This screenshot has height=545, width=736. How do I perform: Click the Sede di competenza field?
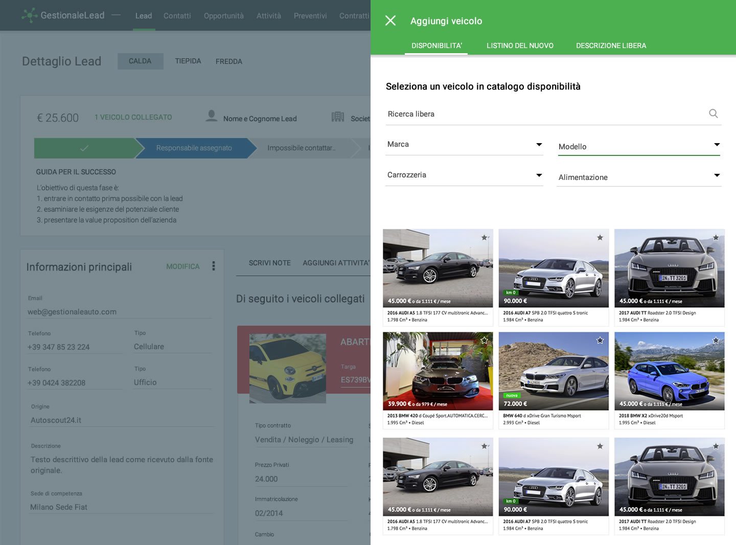tap(122, 507)
